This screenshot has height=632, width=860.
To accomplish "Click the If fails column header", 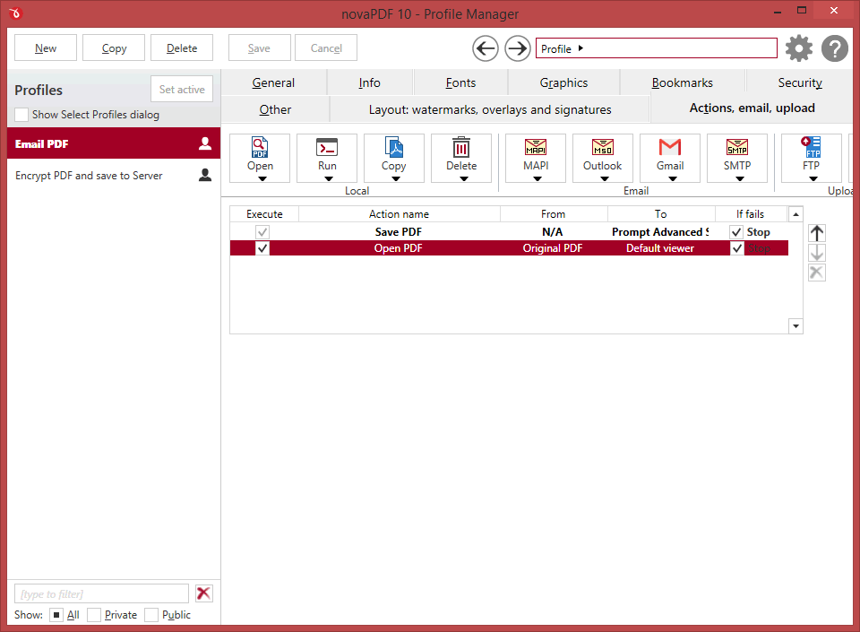I will coord(751,214).
